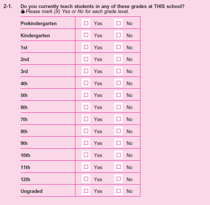
Task: Check Yes for Ungraded
Action: (x=86, y=191)
